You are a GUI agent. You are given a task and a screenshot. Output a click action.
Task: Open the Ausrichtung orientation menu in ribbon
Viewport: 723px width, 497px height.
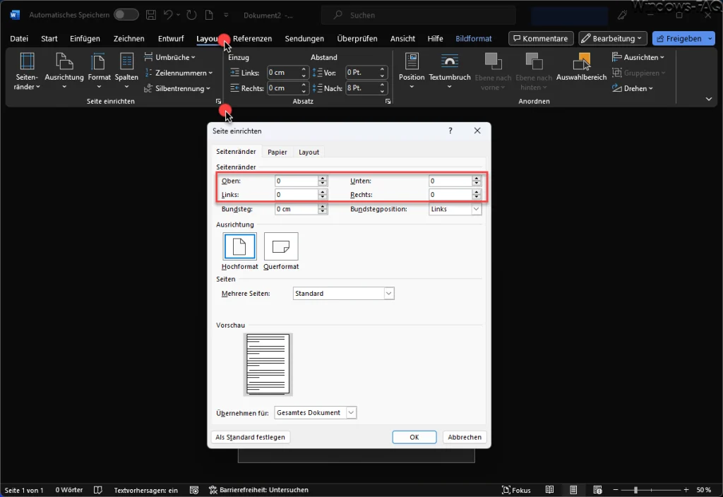[x=64, y=71]
